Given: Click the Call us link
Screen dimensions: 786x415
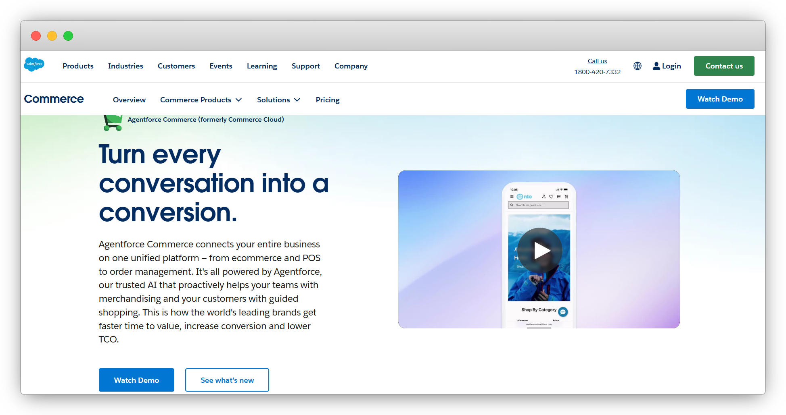Looking at the screenshot, I should (597, 61).
